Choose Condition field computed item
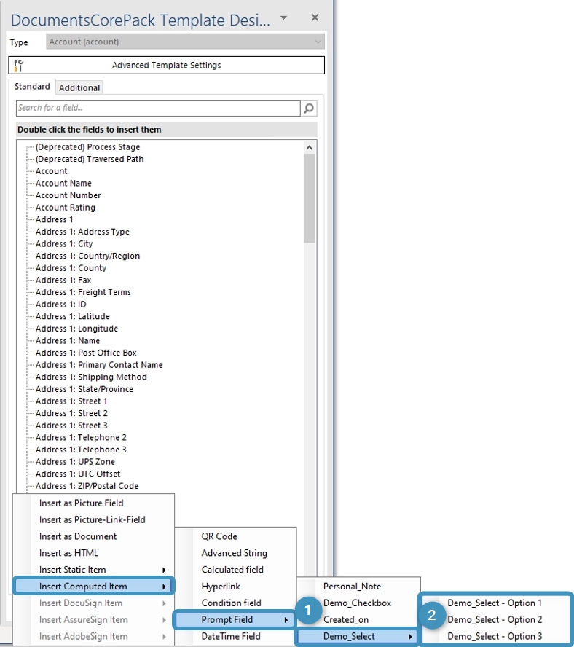The height and width of the screenshot is (647, 574). click(235, 603)
